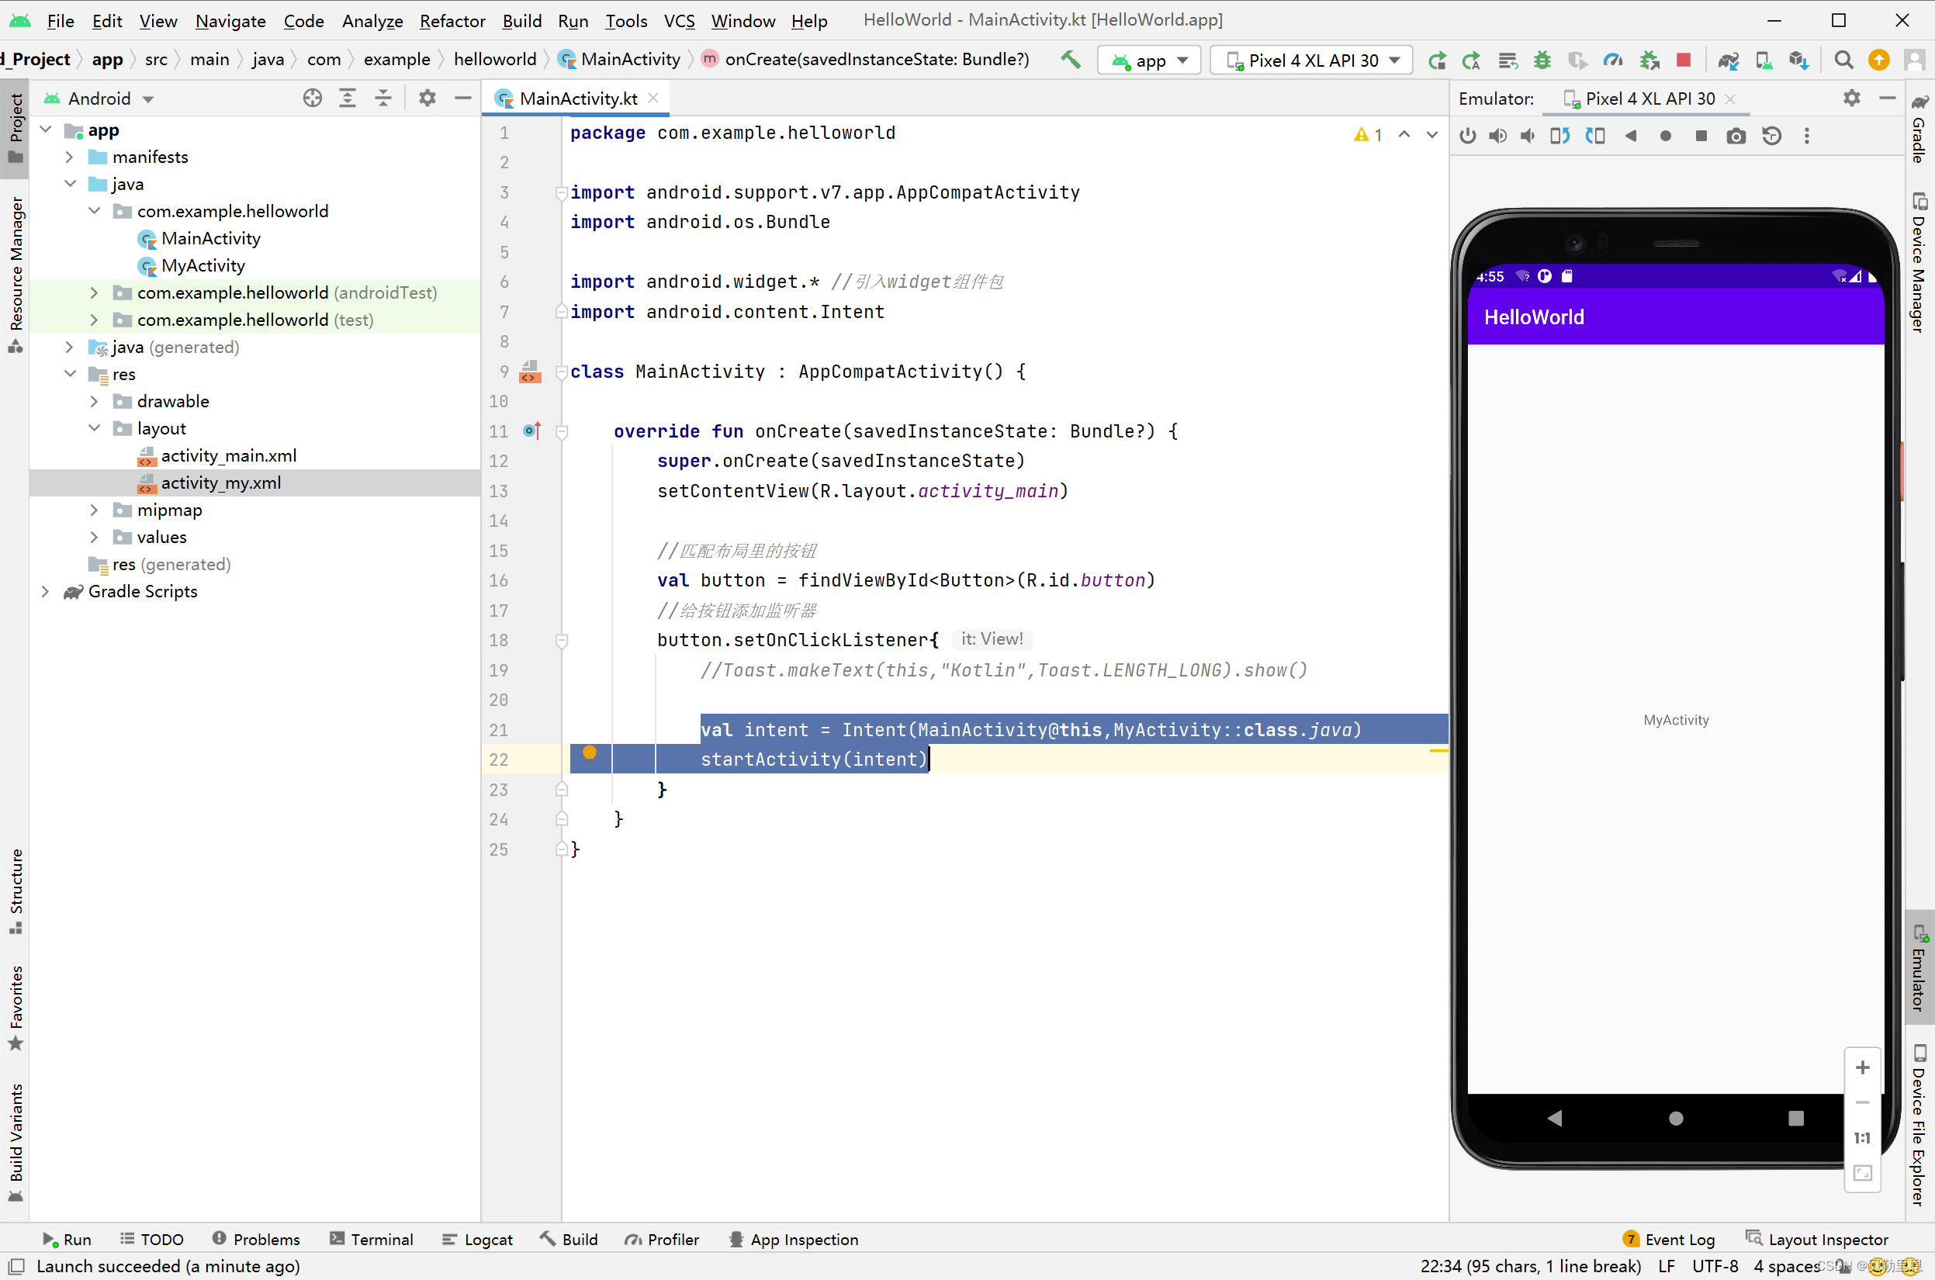Open the Android project view dropdown
This screenshot has height=1280, width=1935.
coord(99,99)
